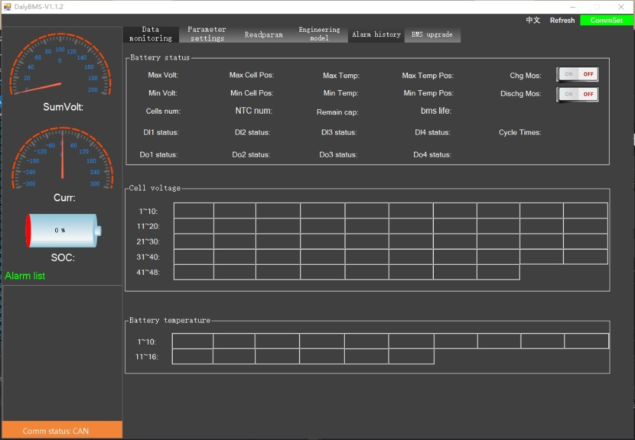Image resolution: width=635 pixels, height=440 pixels.
Task: Click the Refresh button
Action: click(x=562, y=20)
